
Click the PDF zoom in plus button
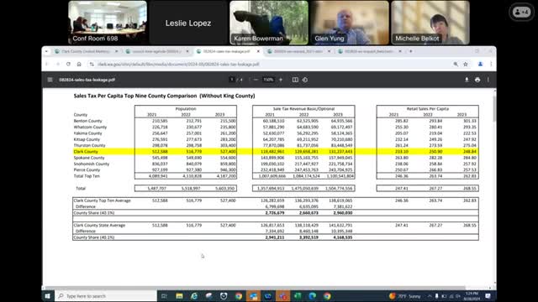click(281, 80)
